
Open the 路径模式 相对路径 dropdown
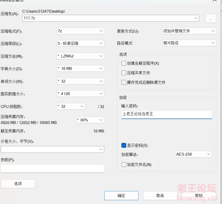pos(189,43)
